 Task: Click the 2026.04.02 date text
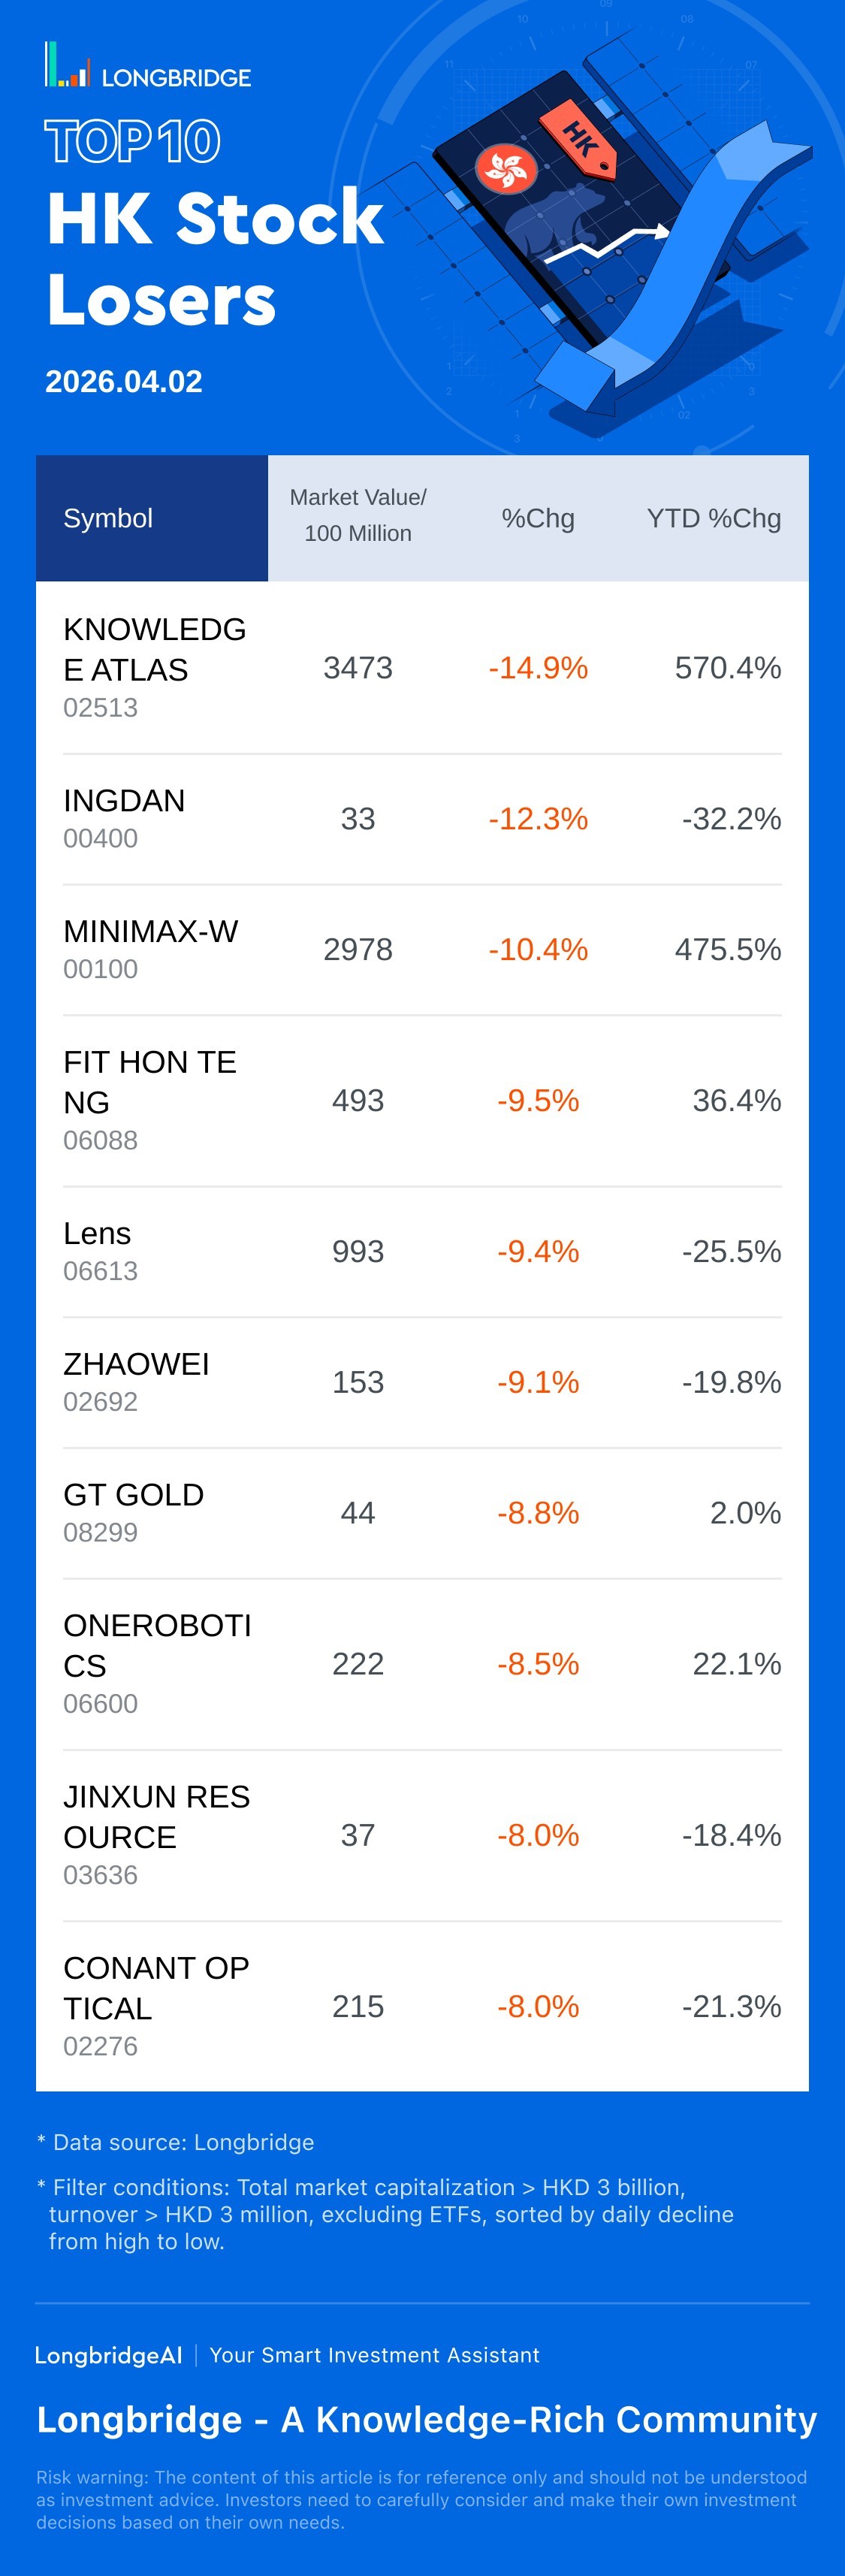(124, 381)
